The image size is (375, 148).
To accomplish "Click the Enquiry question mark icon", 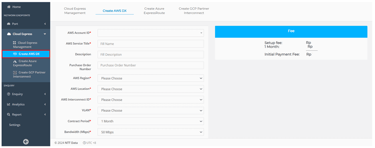I will 8,94.
